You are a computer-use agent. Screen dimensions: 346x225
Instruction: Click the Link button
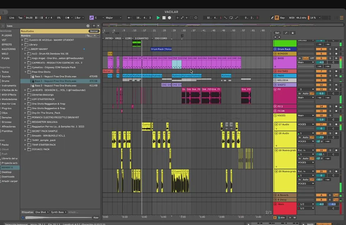coord(12,18)
